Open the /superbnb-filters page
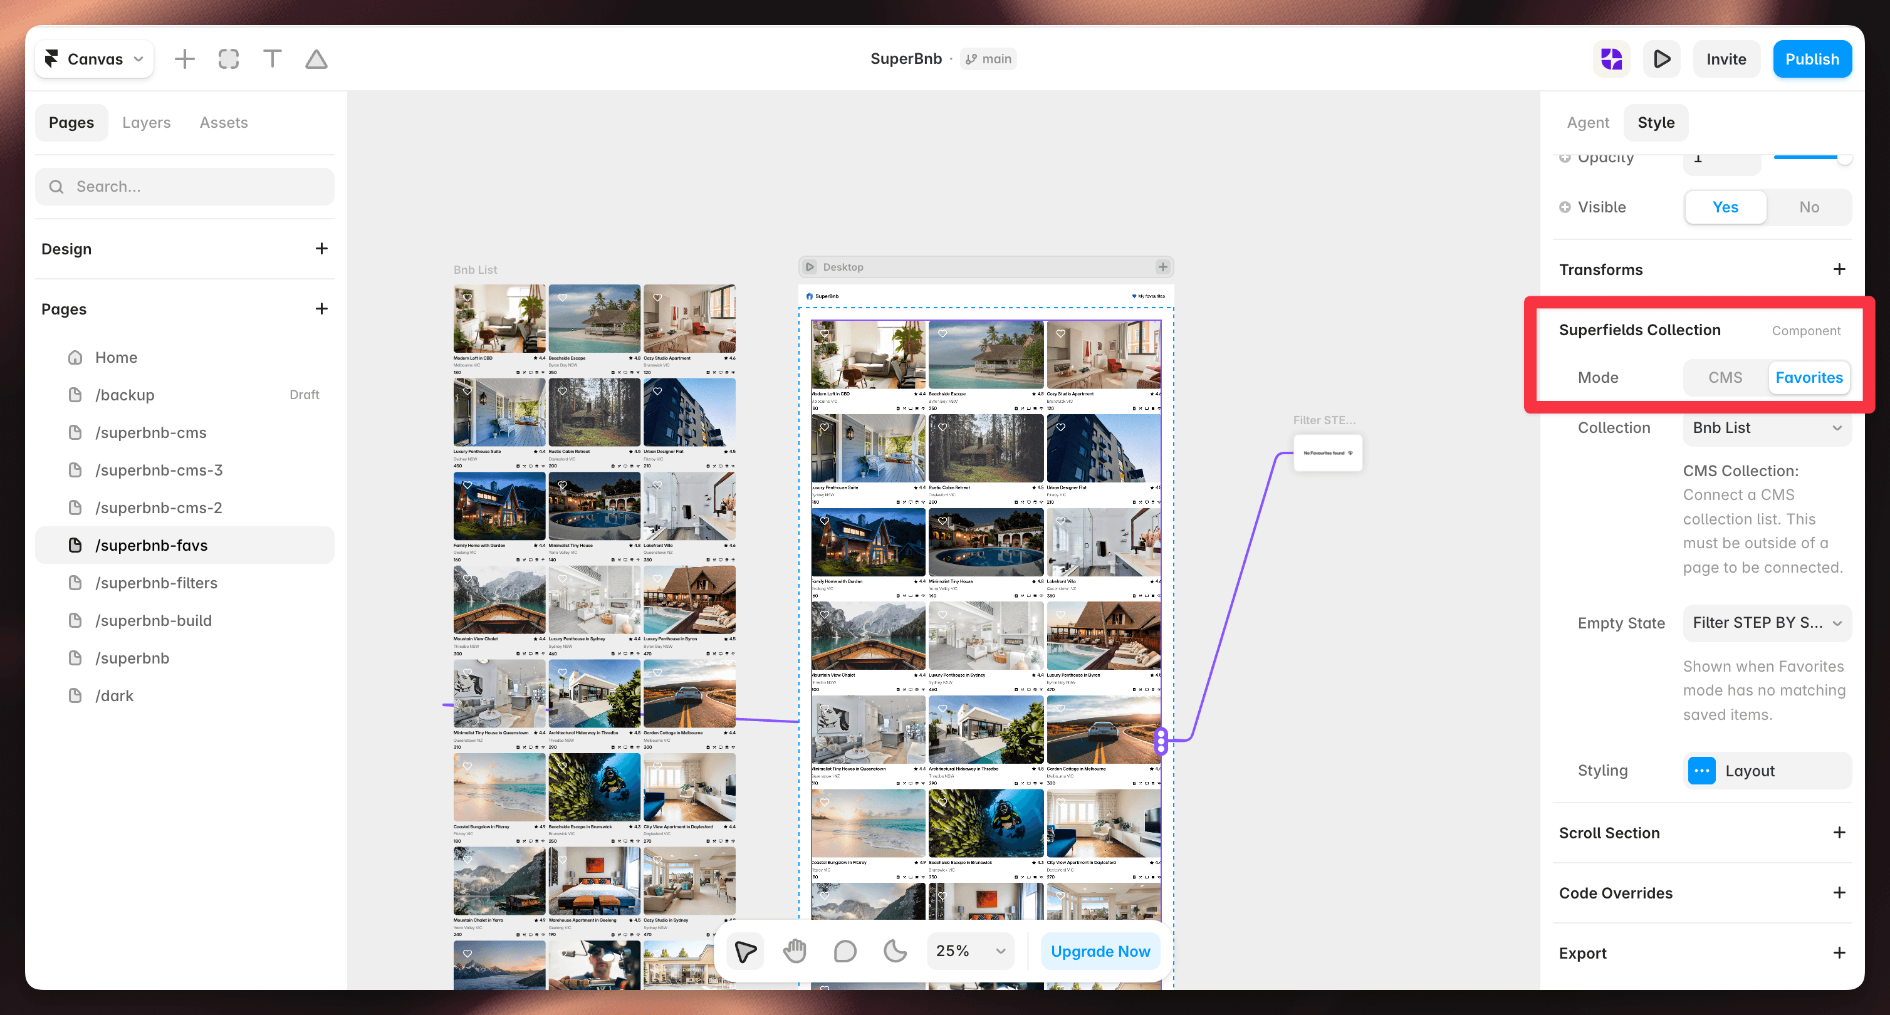The height and width of the screenshot is (1015, 1890). 185,583
